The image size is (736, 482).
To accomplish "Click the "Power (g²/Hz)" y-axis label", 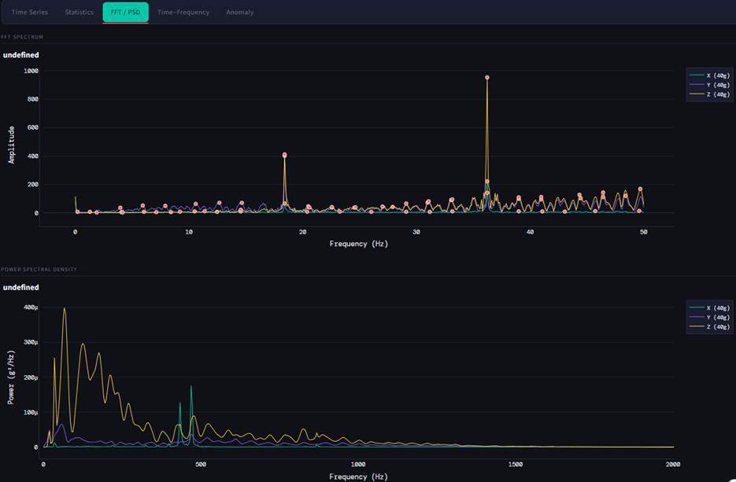I will [x=11, y=377].
